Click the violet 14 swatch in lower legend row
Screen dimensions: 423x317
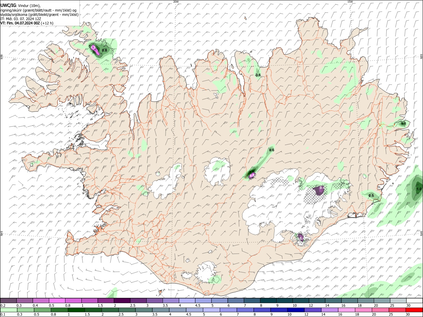(x=330, y=310)
